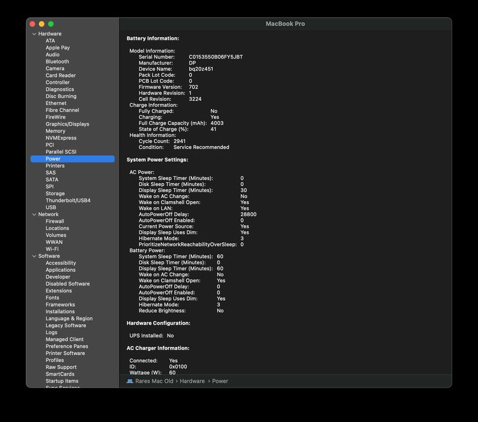Click the yellow minimize window button

coord(42,24)
